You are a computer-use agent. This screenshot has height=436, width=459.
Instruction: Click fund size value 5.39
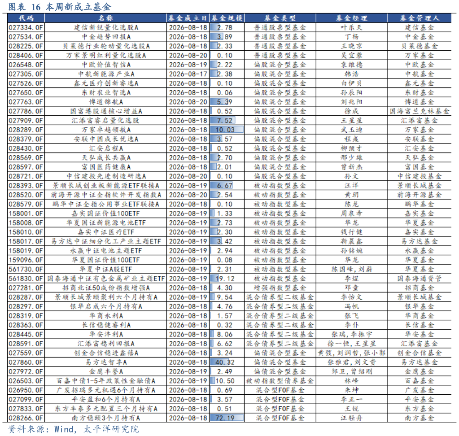224,102
